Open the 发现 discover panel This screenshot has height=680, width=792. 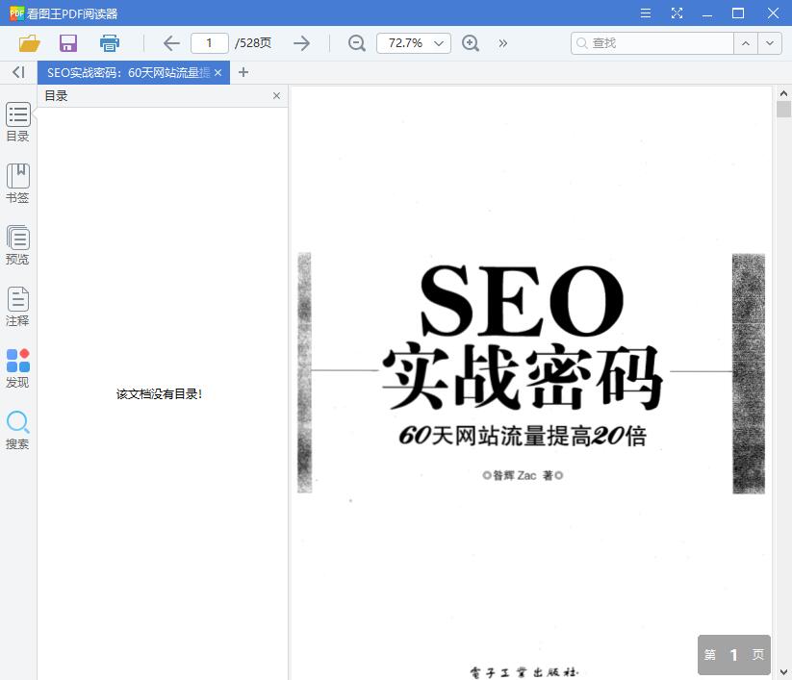coord(17,366)
